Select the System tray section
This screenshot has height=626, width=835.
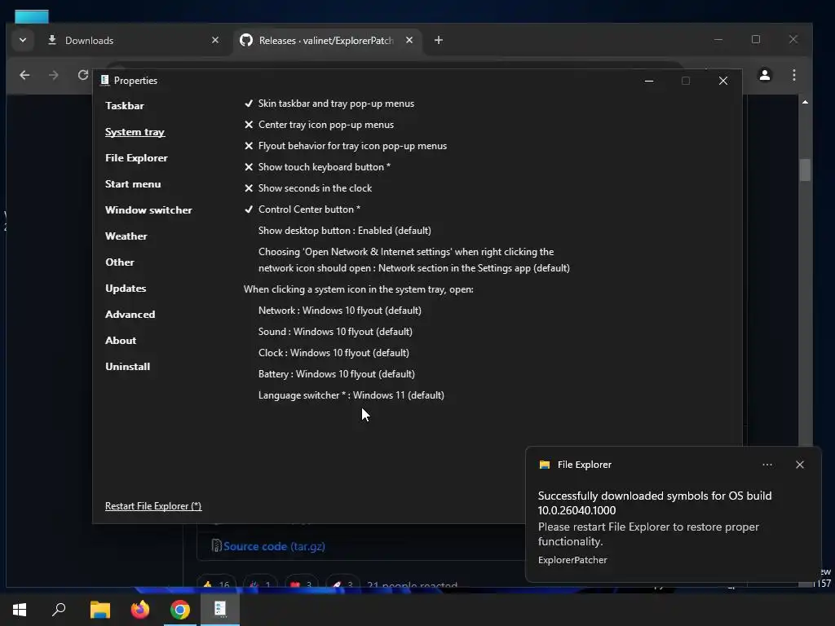click(x=135, y=131)
